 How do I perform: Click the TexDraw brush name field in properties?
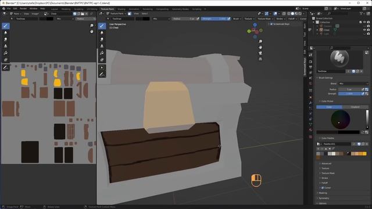point(331,71)
